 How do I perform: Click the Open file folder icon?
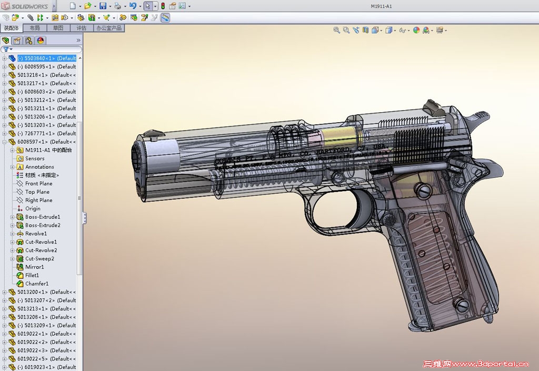click(88, 6)
